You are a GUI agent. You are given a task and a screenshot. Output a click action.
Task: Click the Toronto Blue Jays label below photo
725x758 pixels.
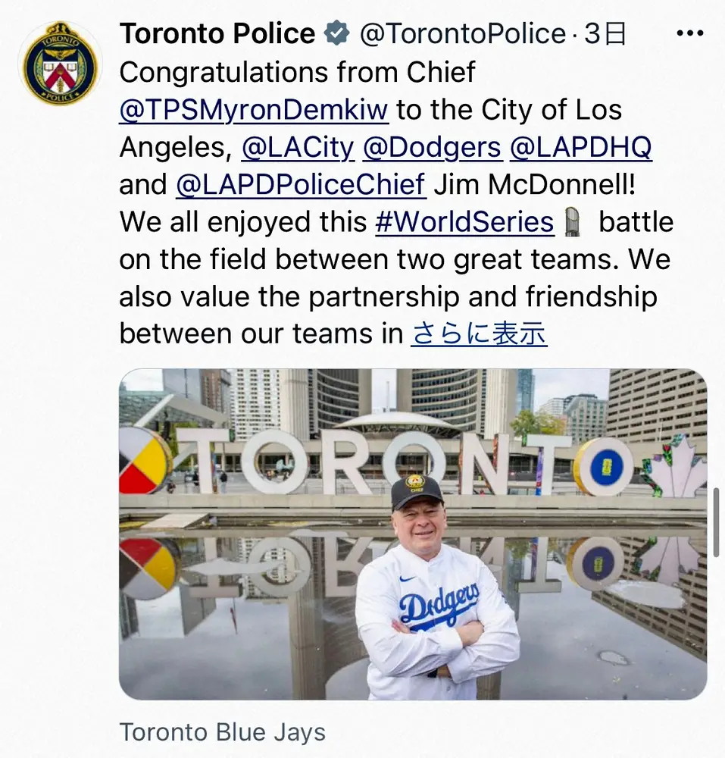pyautogui.click(x=222, y=733)
